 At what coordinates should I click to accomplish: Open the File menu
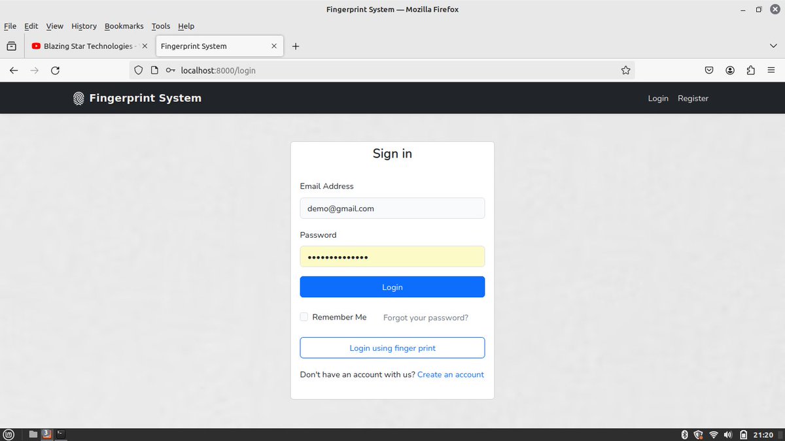click(10, 26)
